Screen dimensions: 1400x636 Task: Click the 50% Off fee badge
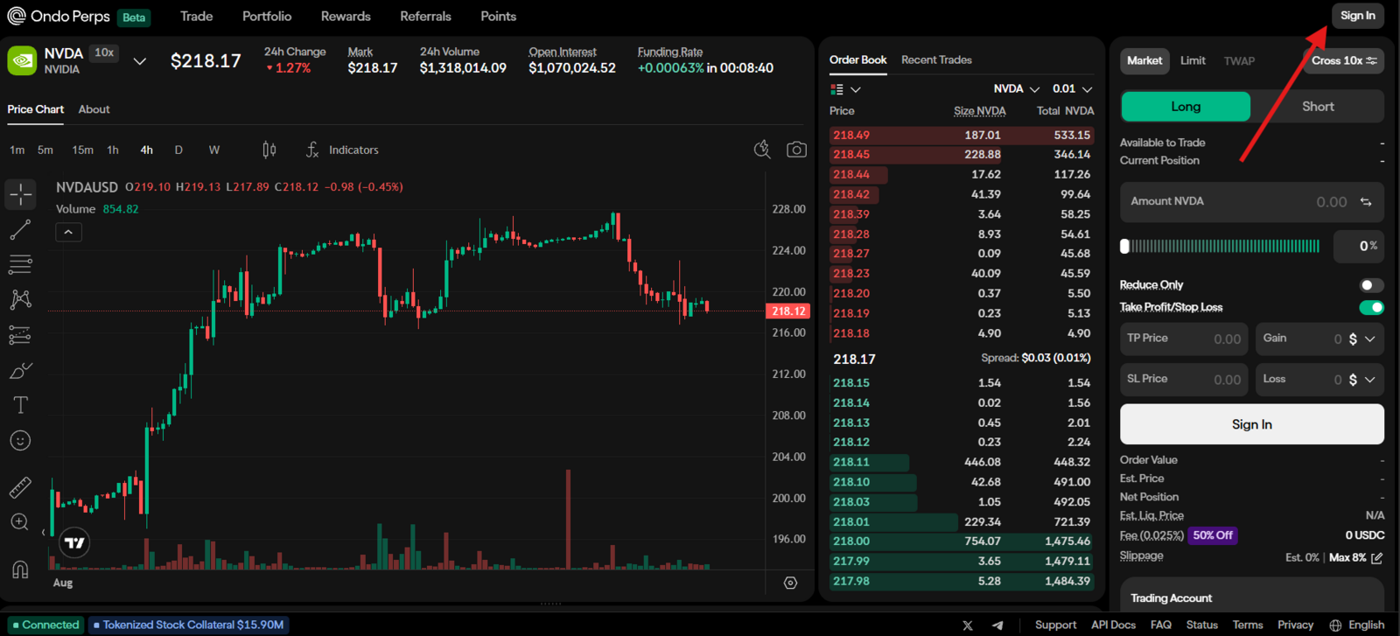1213,535
